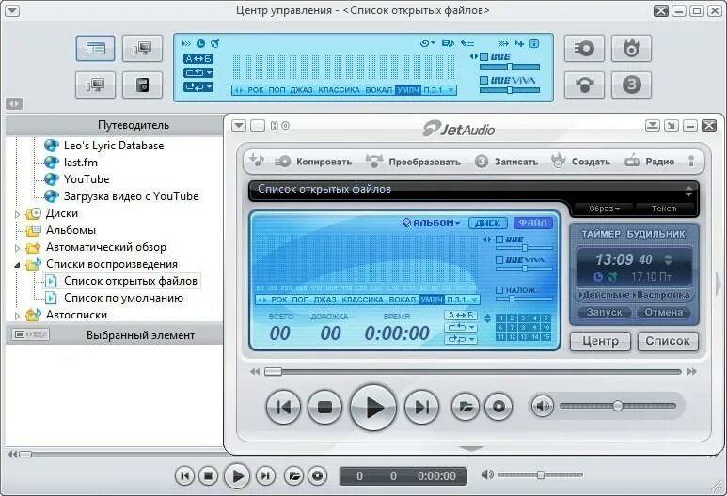This screenshot has width=727, height=496.
Task: Expand the Автоматический обзор tree node
Action: (18, 248)
